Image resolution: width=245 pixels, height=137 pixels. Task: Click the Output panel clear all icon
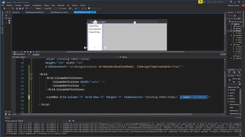(70, 121)
